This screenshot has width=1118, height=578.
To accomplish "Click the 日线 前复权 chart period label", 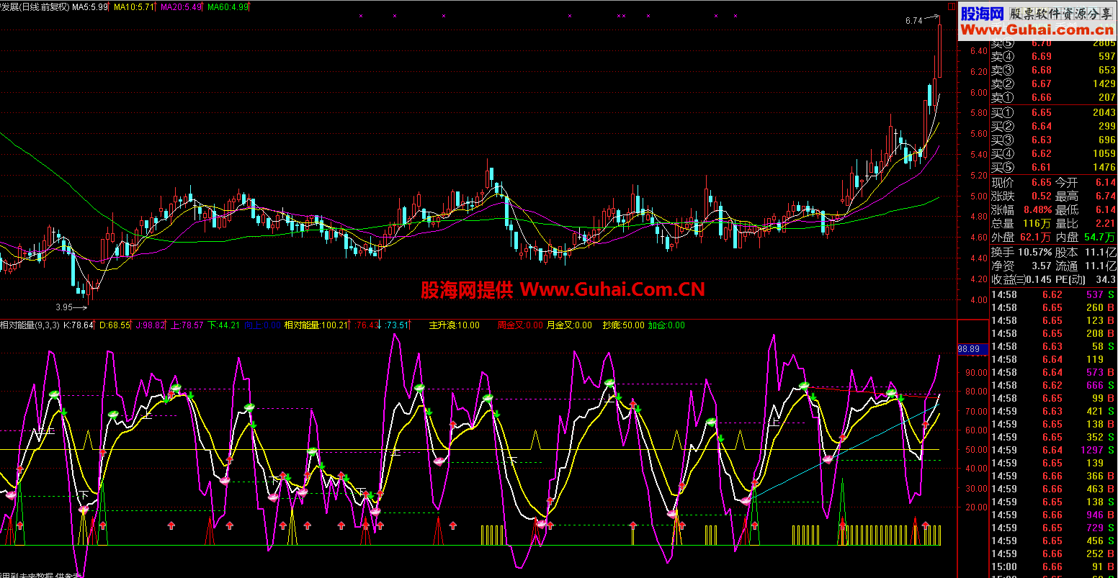I will (44, 6).
